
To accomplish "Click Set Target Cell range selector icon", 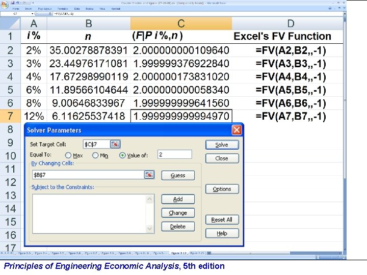I will [x=115, y=144].
